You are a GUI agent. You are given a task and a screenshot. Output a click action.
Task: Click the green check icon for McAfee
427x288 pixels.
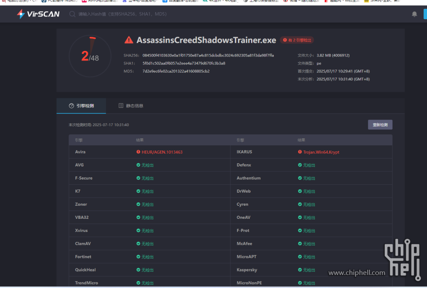(300, 244)
